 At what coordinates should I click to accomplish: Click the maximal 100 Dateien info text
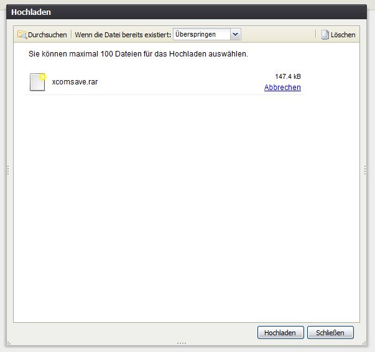coord(138,54)
